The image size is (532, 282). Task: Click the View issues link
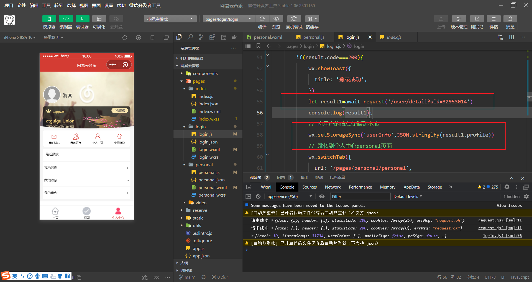[509, 205]
